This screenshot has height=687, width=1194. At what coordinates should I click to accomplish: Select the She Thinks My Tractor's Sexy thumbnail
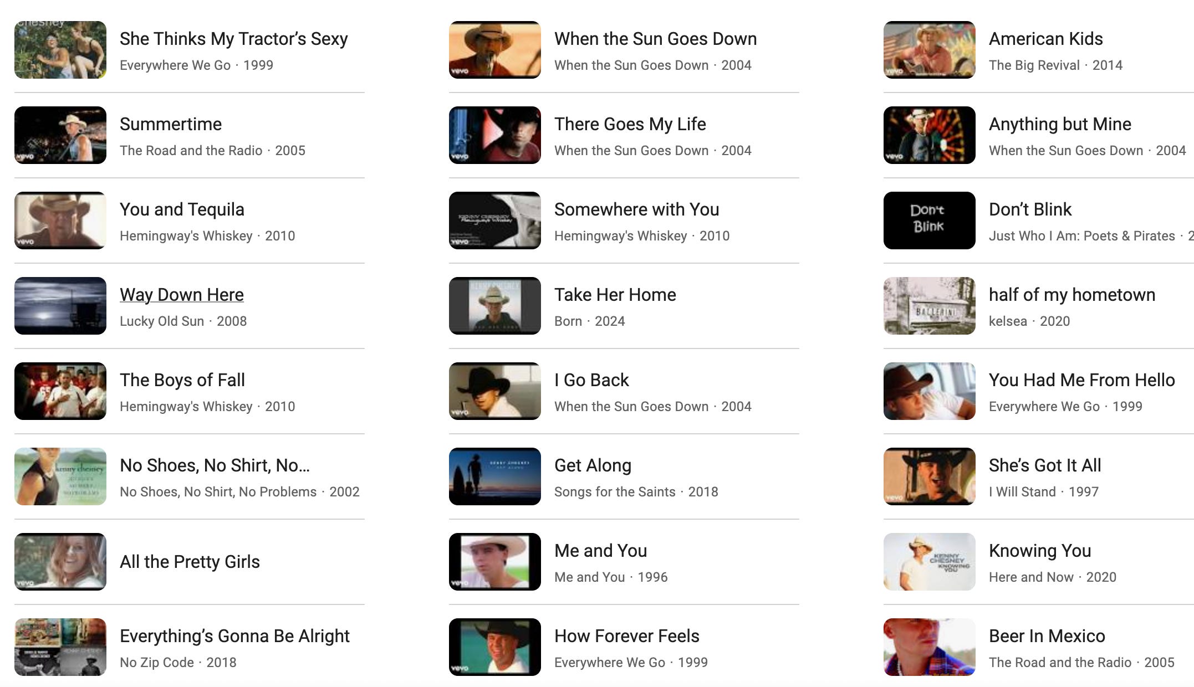[60, 50]
